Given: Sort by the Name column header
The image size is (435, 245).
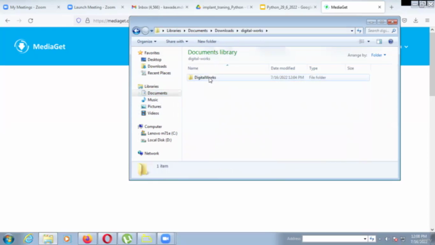Looking at the screenshot, I should tap(227, 68).
